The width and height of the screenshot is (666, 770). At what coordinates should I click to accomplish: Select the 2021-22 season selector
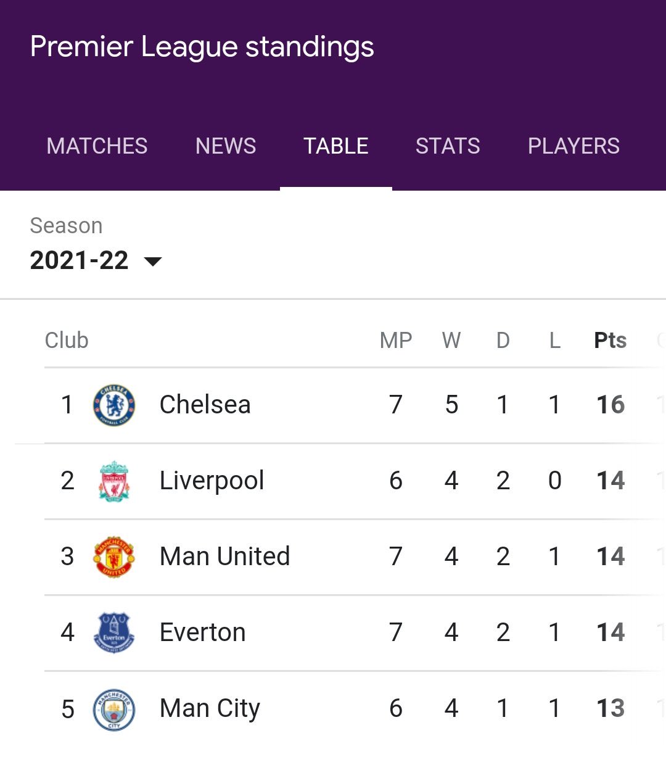pyautogui.click(x=80, y=260)
